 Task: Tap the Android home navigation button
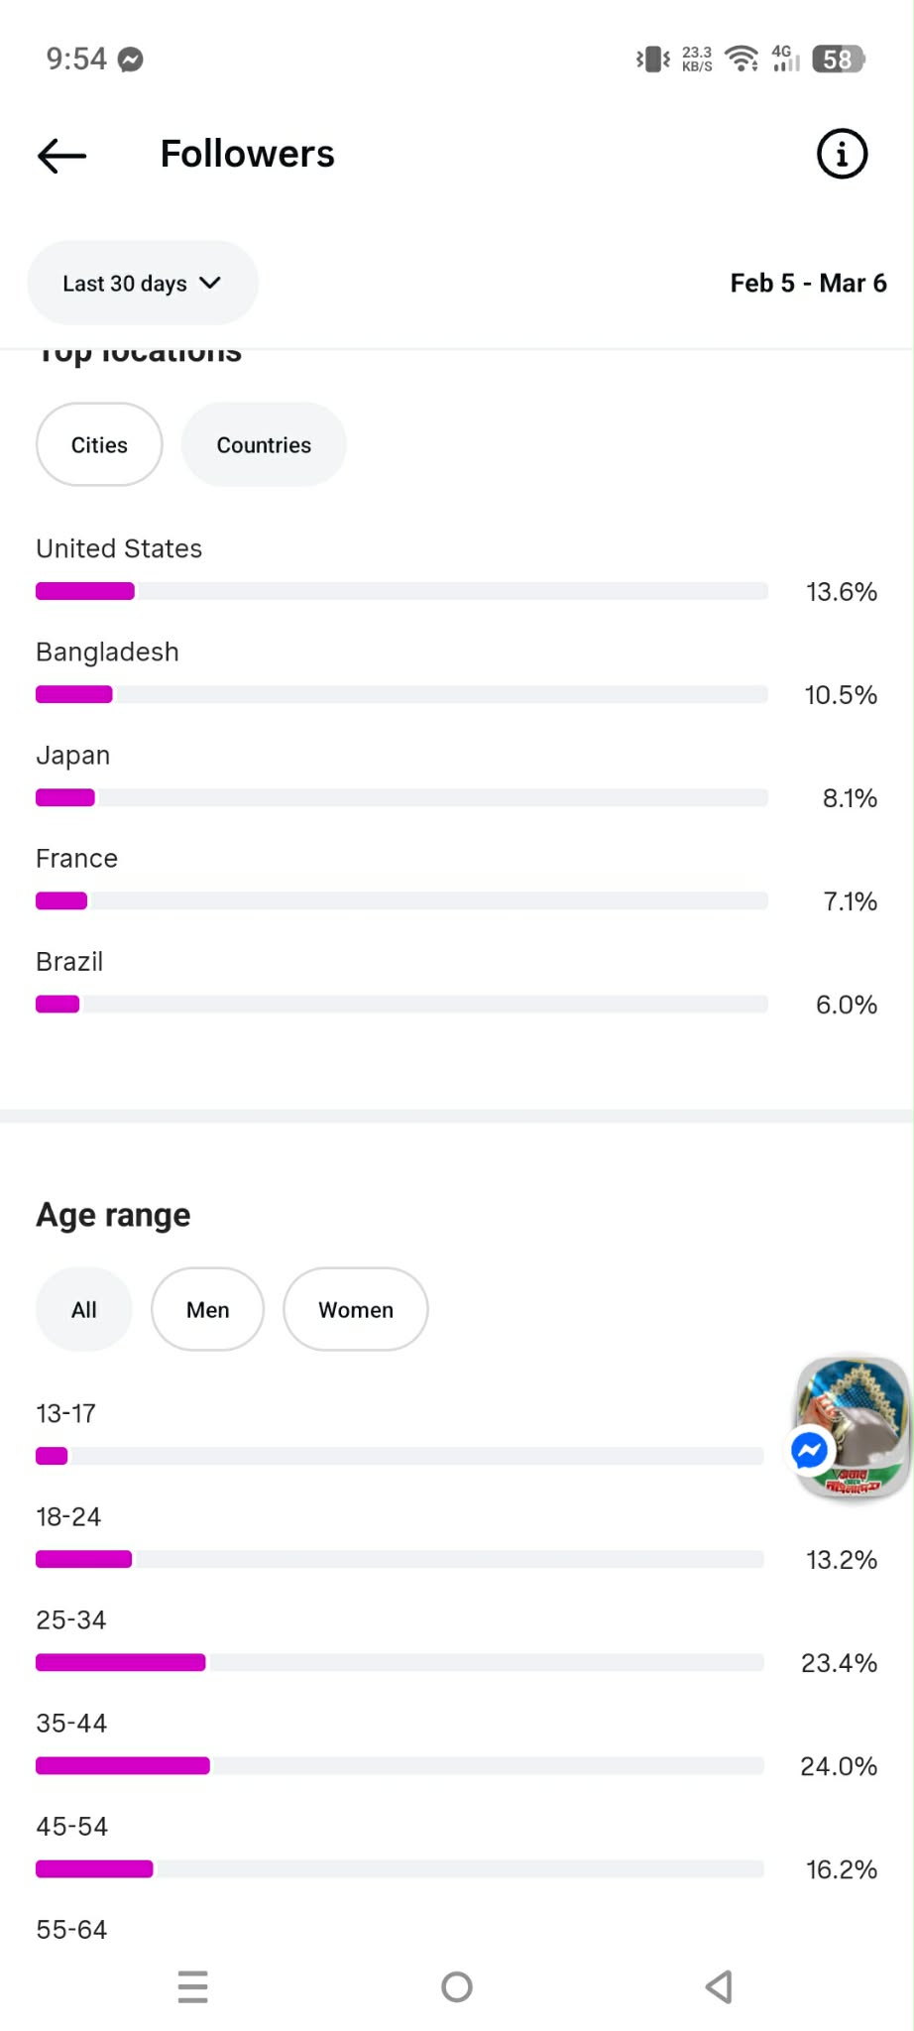457,1986
